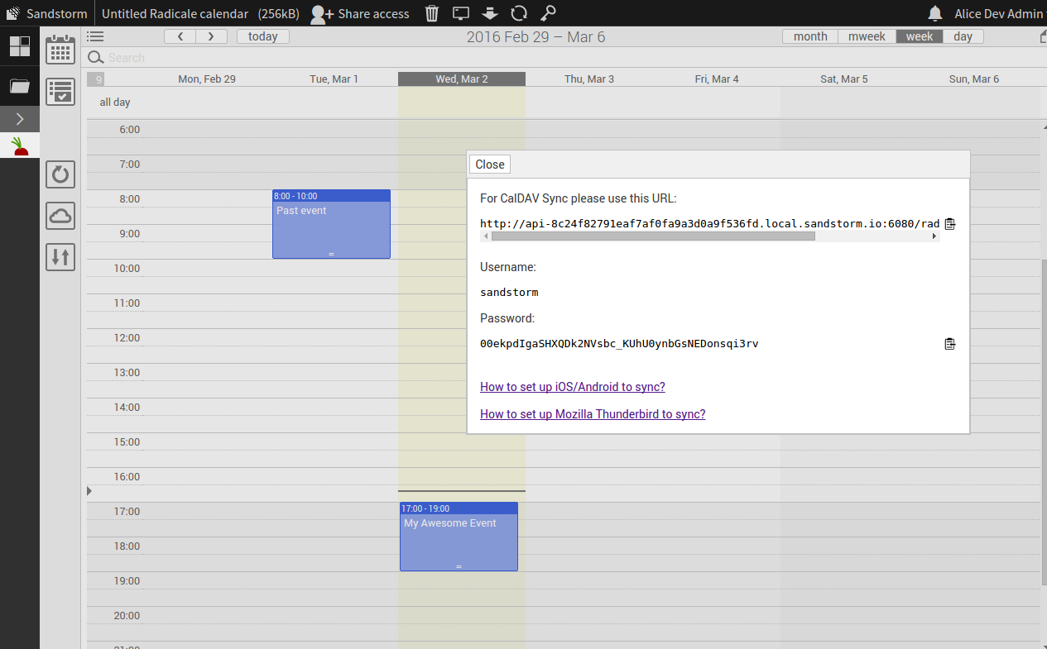The image size is (1047, 649).
Task: Open the Alice Dev Admin account menu
Action: pyautogui.click(x=998, y=13)
